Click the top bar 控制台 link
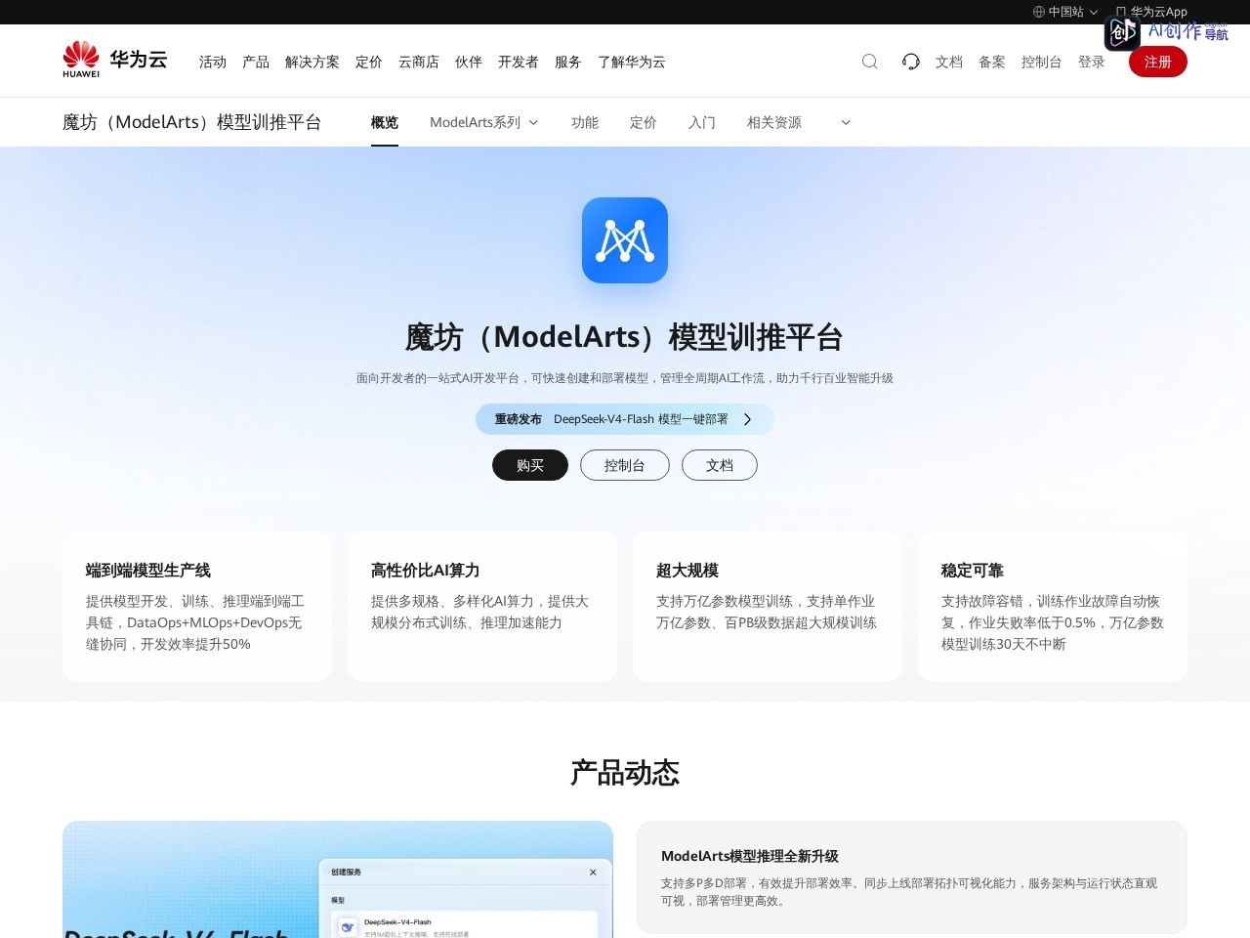Viewport: 1250px width, 938px height. 1042,62
